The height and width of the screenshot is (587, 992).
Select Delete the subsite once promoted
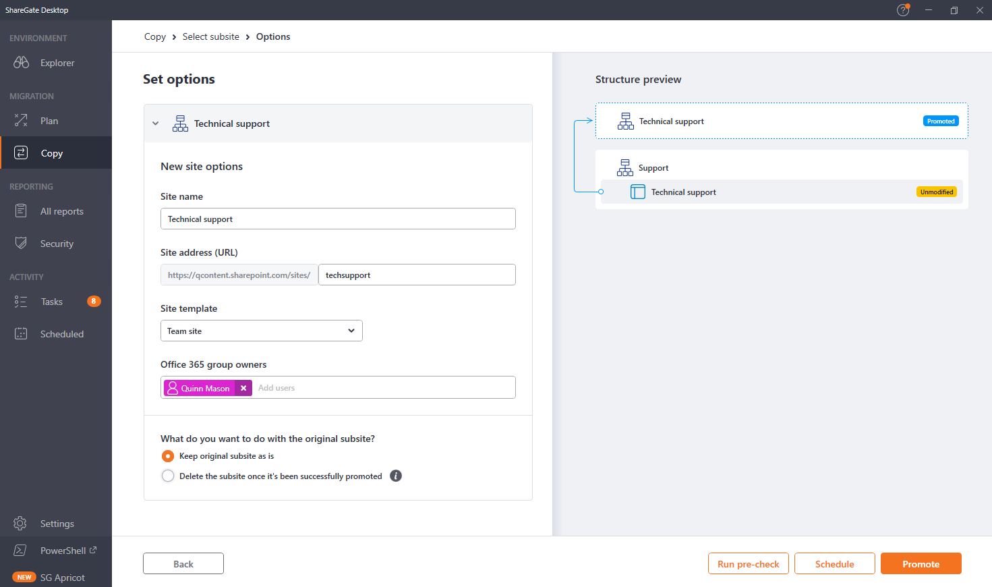pos(168,476)
